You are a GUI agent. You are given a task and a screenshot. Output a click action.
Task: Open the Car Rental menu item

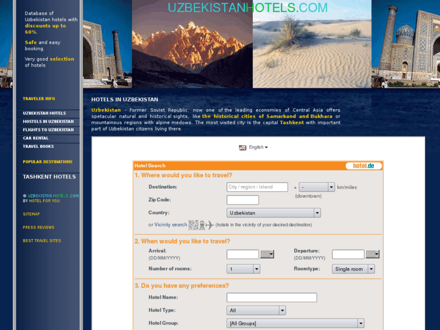point(36,138)
